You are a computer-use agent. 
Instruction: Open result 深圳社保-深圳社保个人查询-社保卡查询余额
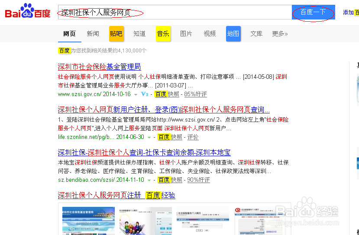[144, 152]
